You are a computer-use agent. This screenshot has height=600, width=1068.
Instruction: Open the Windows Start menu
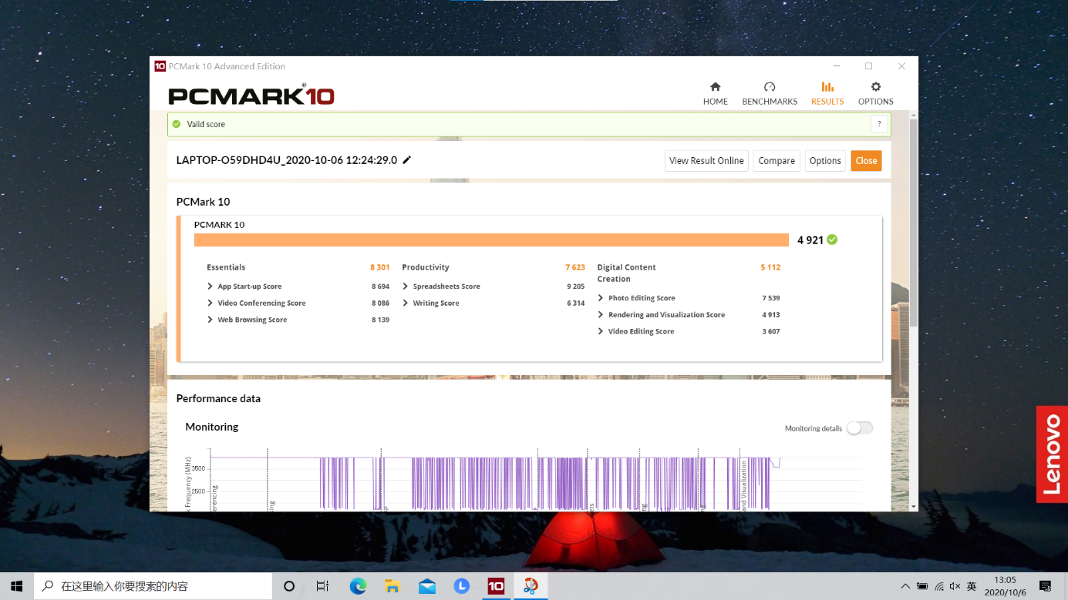tap(16, 586)
